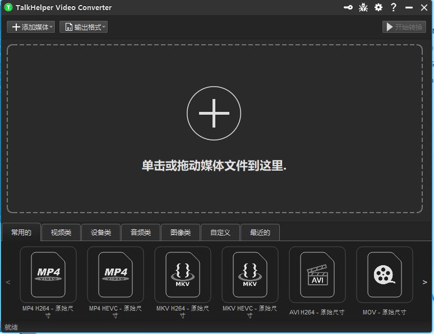Click the 单击或拖动媒体文件到这里 text
Image resolution: width=434 pixels, height=334 pixels.
point(214,166)
